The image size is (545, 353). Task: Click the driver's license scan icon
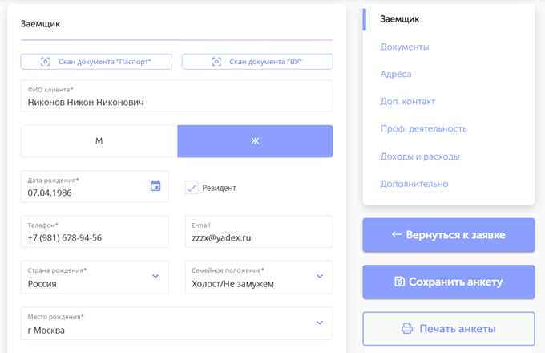[216, 62]
